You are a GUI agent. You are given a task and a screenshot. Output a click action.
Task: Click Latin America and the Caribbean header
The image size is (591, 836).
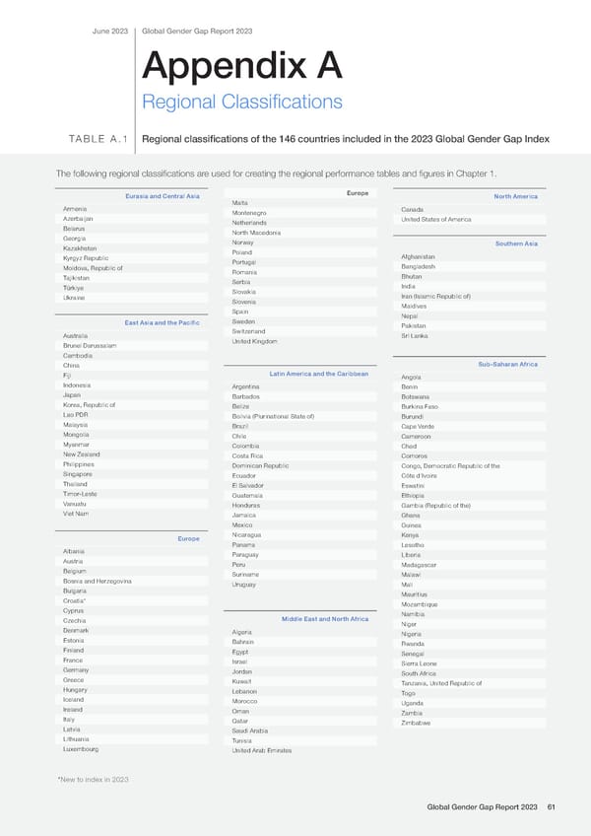pos(318,374)
